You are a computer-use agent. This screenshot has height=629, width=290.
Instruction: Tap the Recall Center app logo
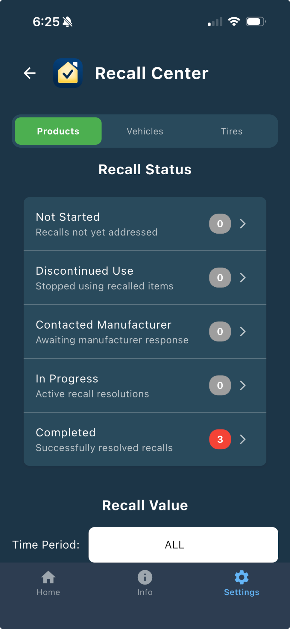(68, 73)
